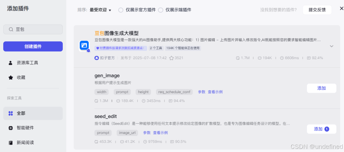Open 查看示例 link for seed_edit

click(x=160, y=133)
